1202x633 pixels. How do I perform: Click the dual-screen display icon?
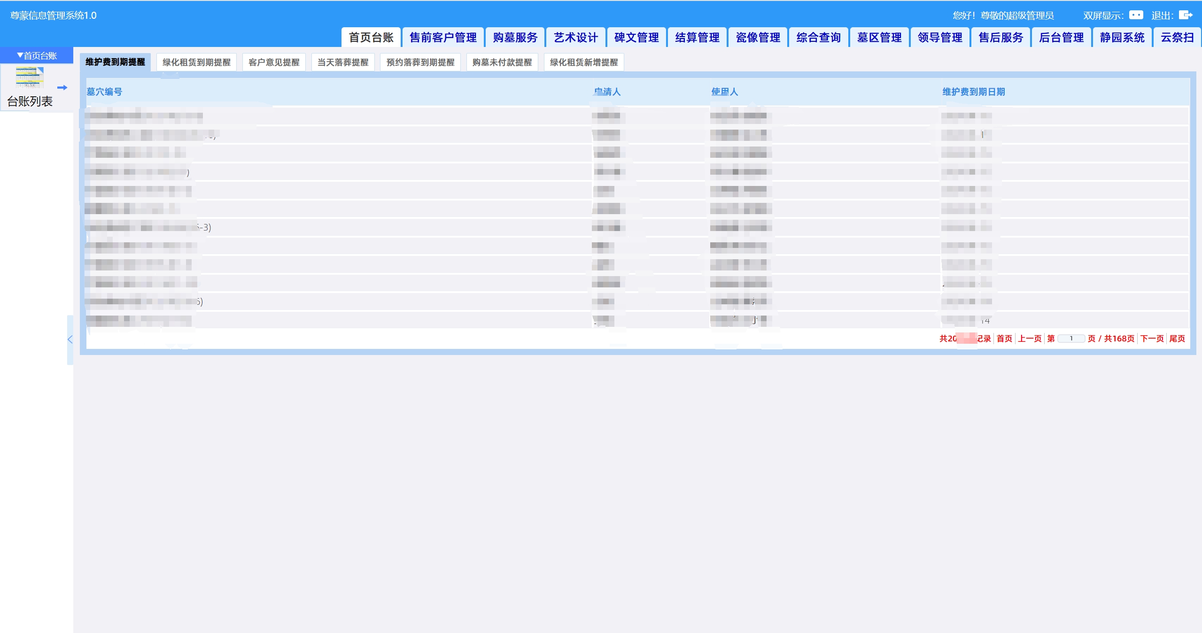point(1135,15)
